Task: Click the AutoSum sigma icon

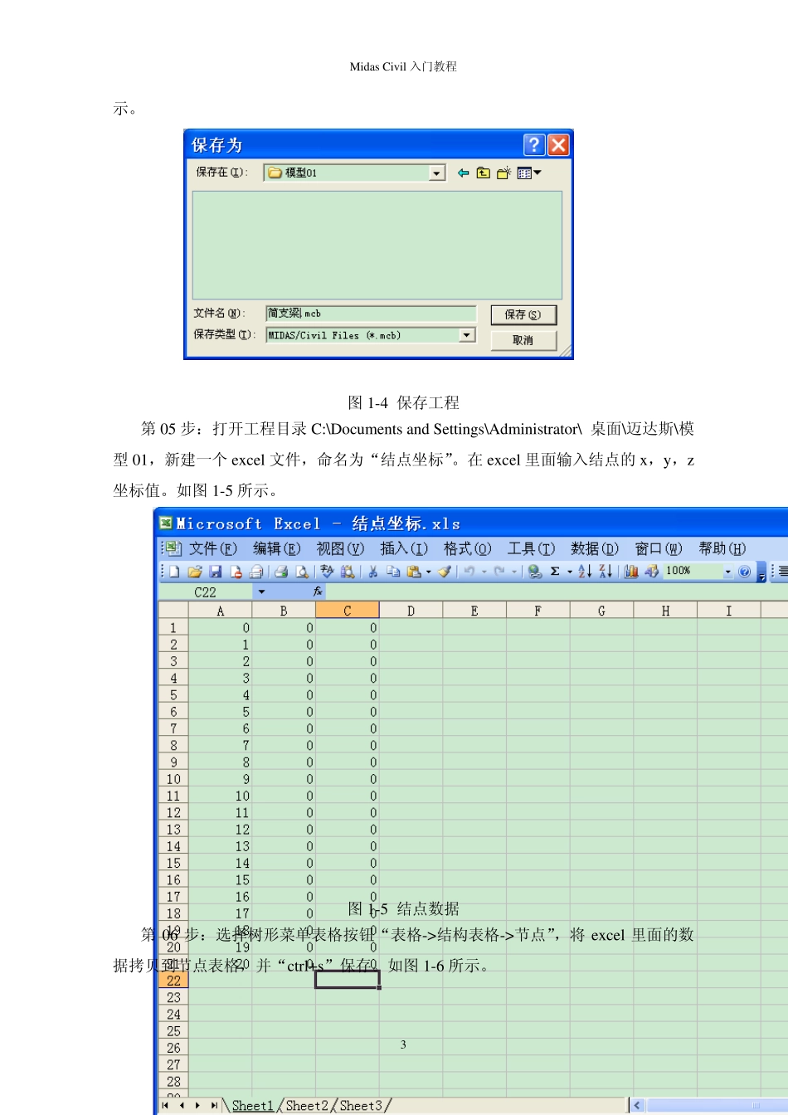Action: coord(555,572)
